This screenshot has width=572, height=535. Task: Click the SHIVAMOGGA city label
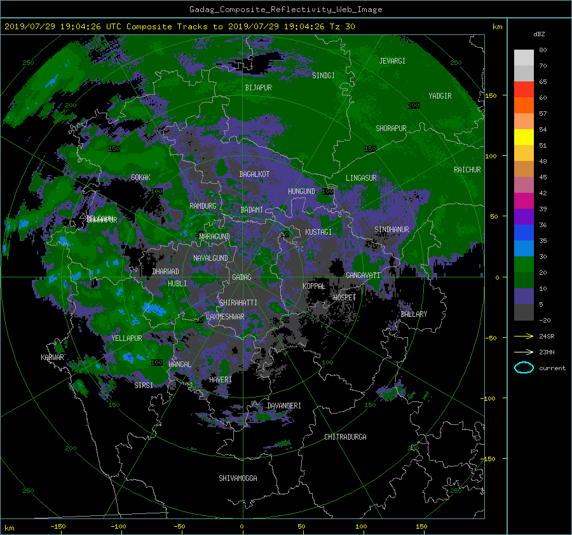pos(238,478)
